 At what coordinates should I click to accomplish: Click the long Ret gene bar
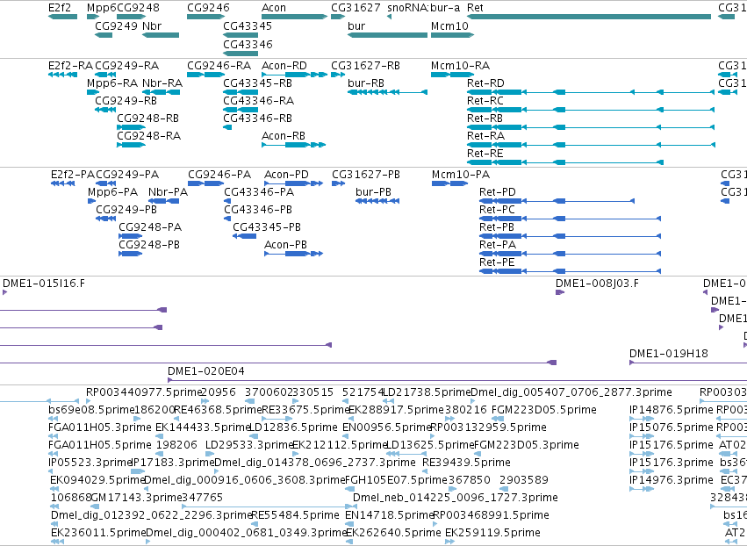pos(589,17)
